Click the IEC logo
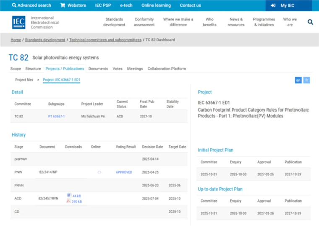This screenshot has width=319, height=226. click(x=19, y=22)
